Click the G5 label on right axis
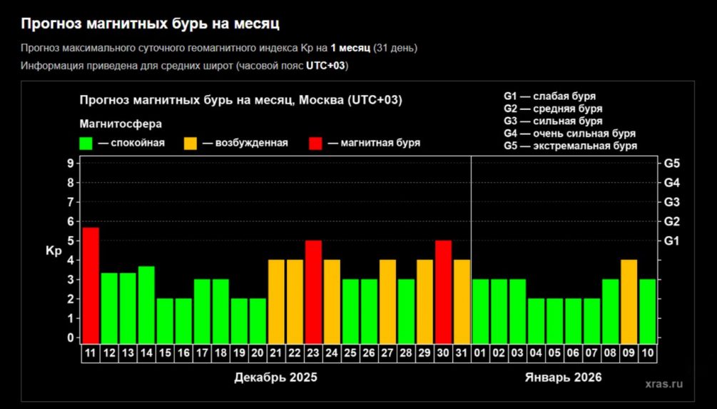 672,163
